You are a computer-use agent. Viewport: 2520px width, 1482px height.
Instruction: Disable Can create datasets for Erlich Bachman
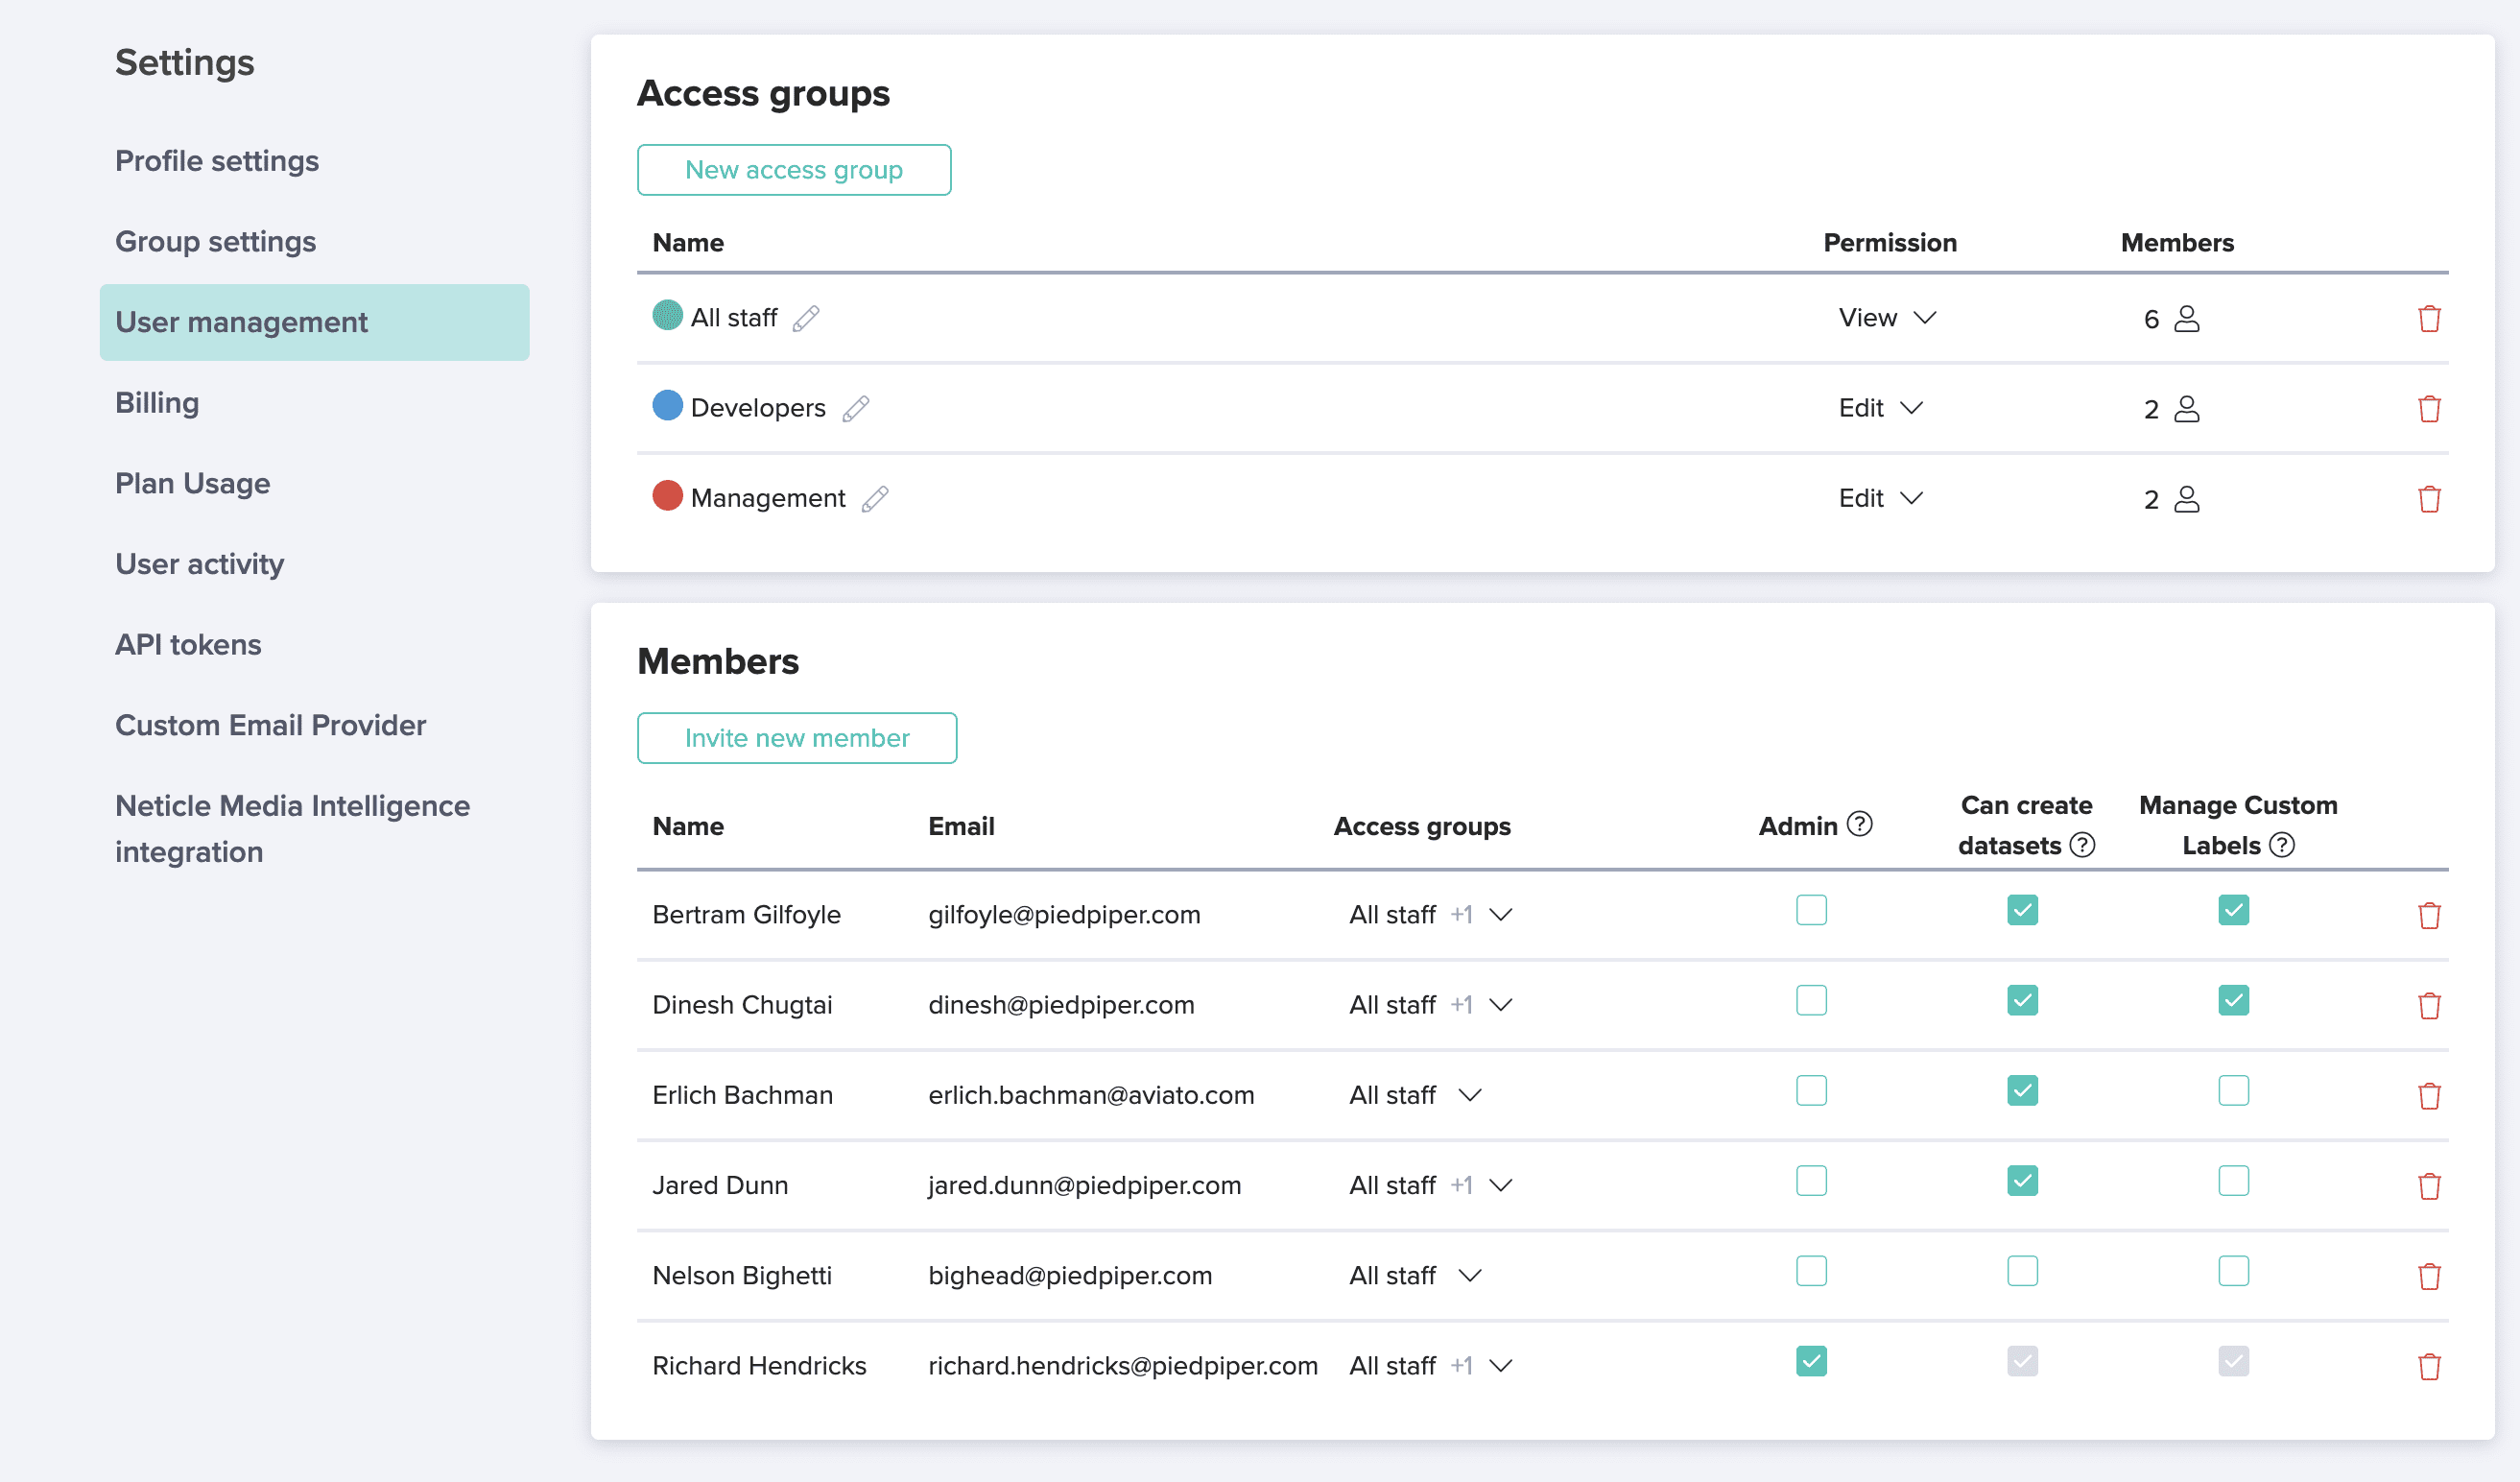pos(2023,1090)
